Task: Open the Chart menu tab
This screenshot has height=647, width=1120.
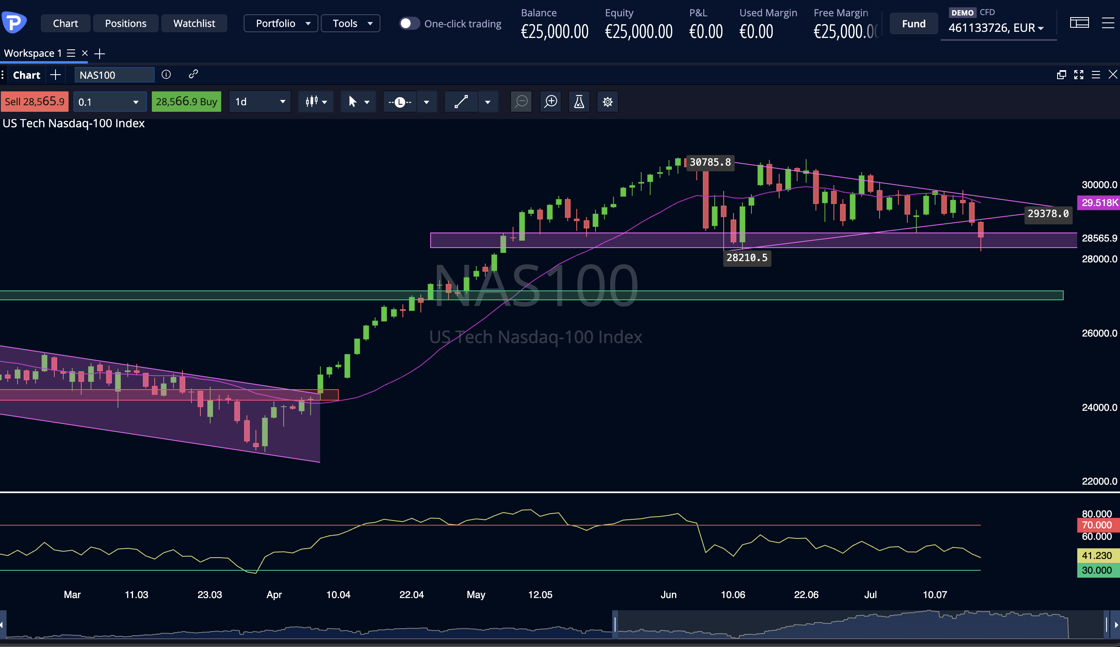Action: click(65, 23)
